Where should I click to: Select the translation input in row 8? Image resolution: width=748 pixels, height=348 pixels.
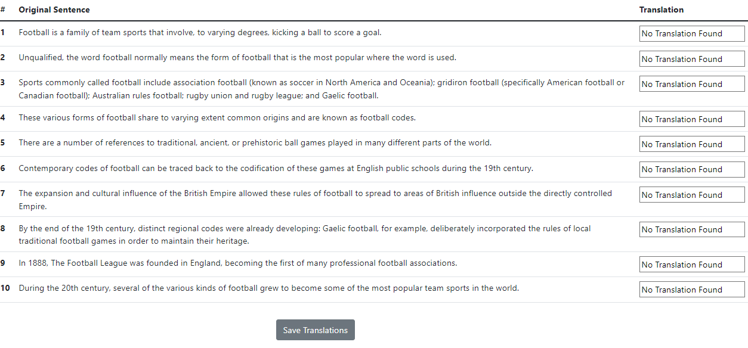[692, 229]
